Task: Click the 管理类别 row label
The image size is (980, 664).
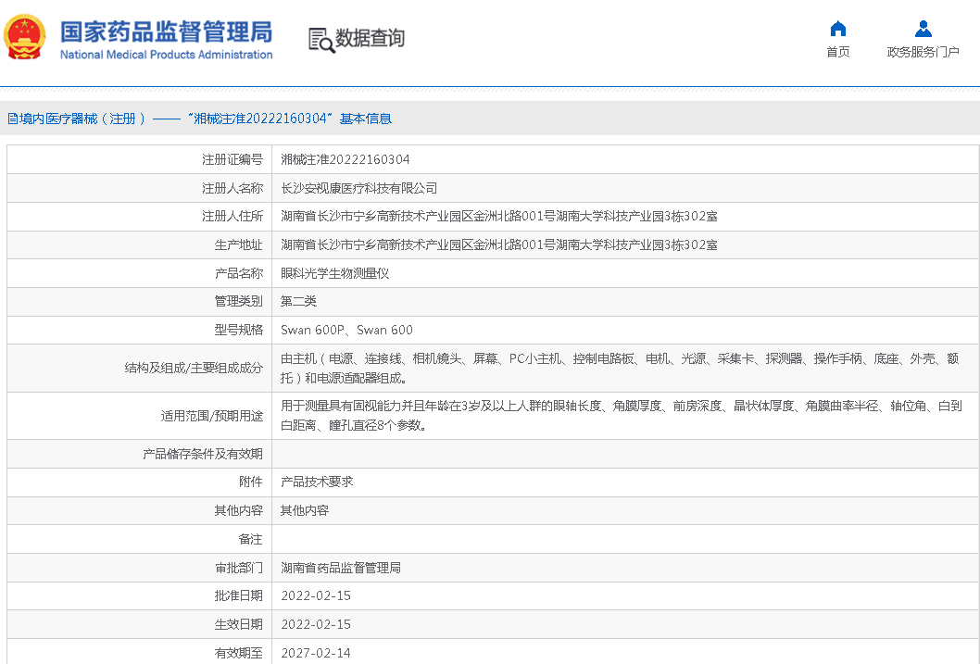Action: point(239,301)
